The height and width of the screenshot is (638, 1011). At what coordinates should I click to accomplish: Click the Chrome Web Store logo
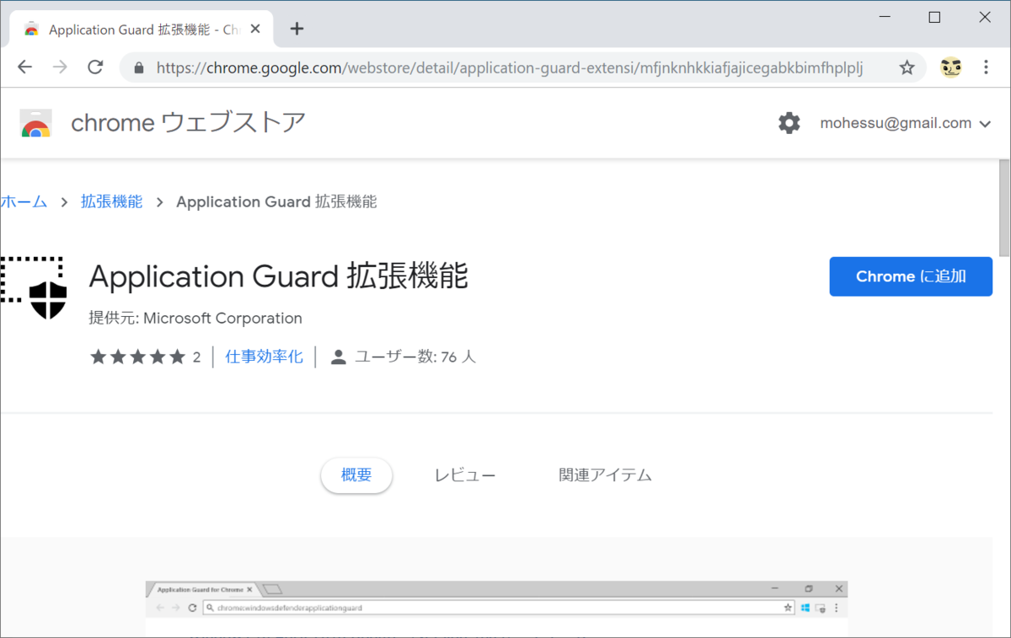(x=35, y=123)
